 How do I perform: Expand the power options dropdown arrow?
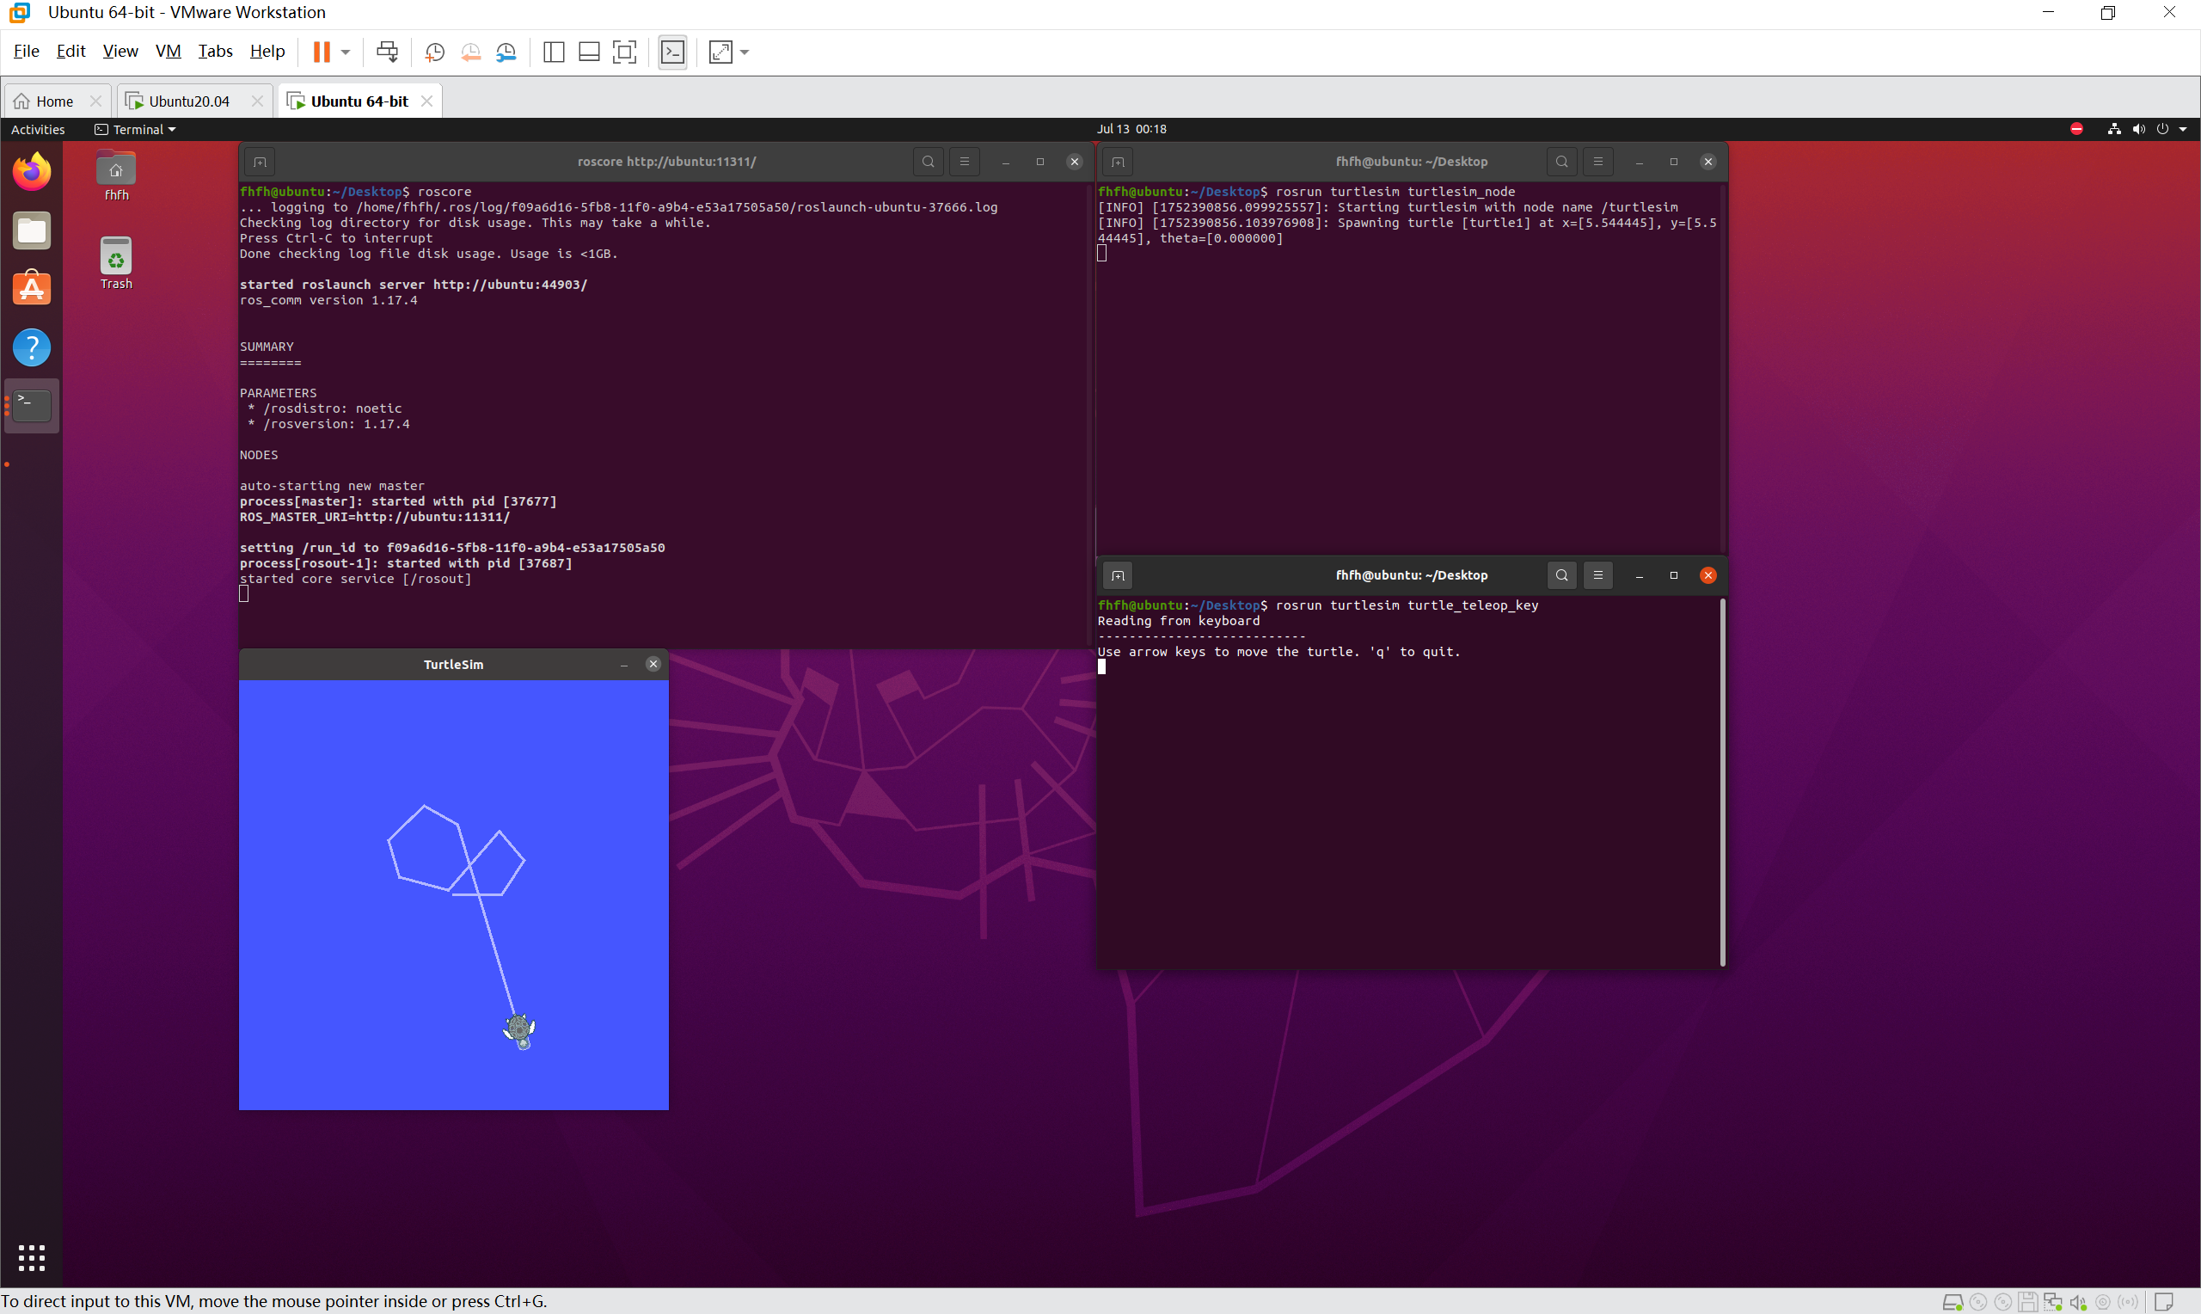tap(346, 52)
